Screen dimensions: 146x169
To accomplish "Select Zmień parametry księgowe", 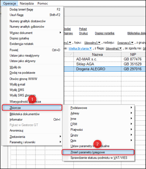I will point(98,153).
